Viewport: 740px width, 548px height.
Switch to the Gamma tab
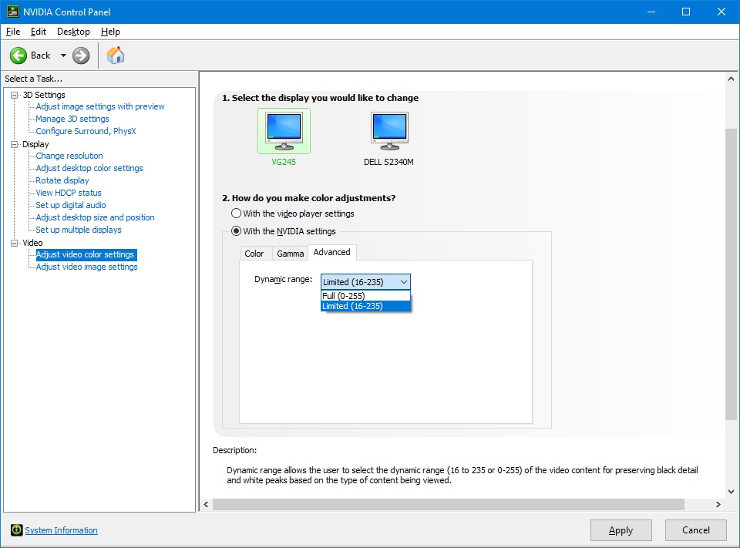pyautogui.click(x=291, y=254)
